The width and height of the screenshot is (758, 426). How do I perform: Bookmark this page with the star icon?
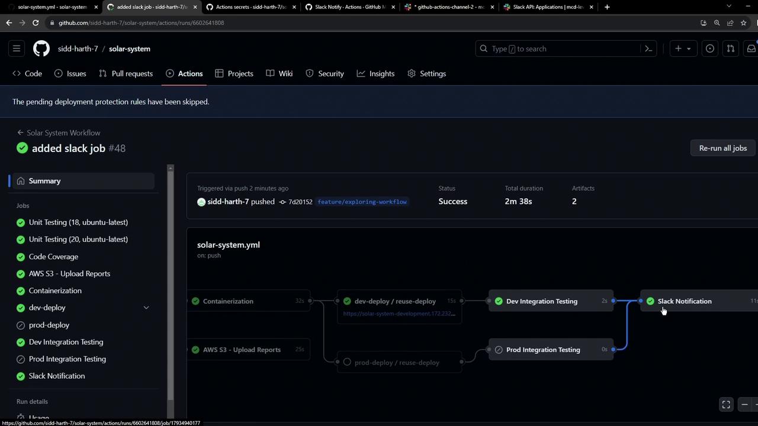click(x=743, y=22)
